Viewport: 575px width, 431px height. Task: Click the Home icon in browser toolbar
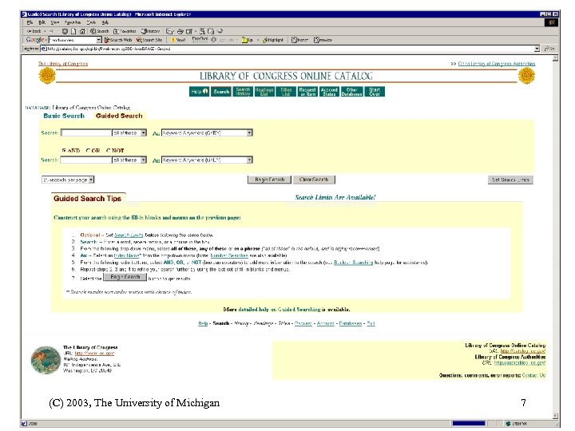coord(82,31)
